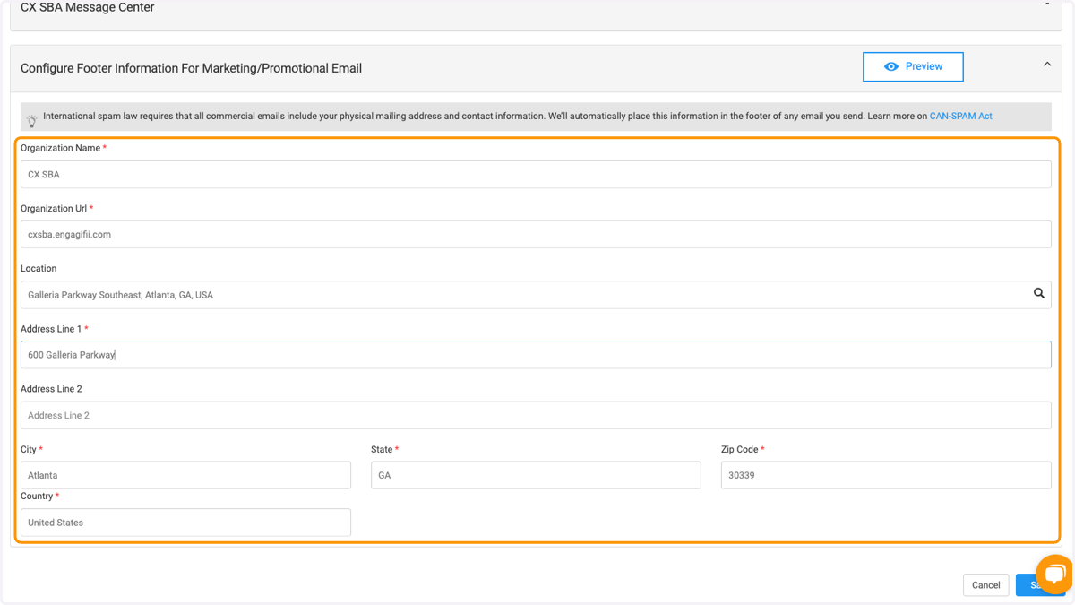
Task: Click the Configure Footer Information heading
Action: tap(191, 68)
